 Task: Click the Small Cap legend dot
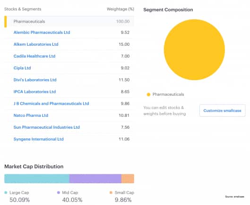[x=111, y=193]
